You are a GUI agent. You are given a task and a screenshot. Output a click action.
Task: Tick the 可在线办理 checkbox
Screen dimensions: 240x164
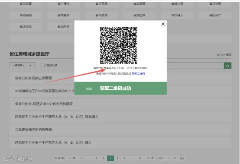pyautogui.click(x=42, y=65)
